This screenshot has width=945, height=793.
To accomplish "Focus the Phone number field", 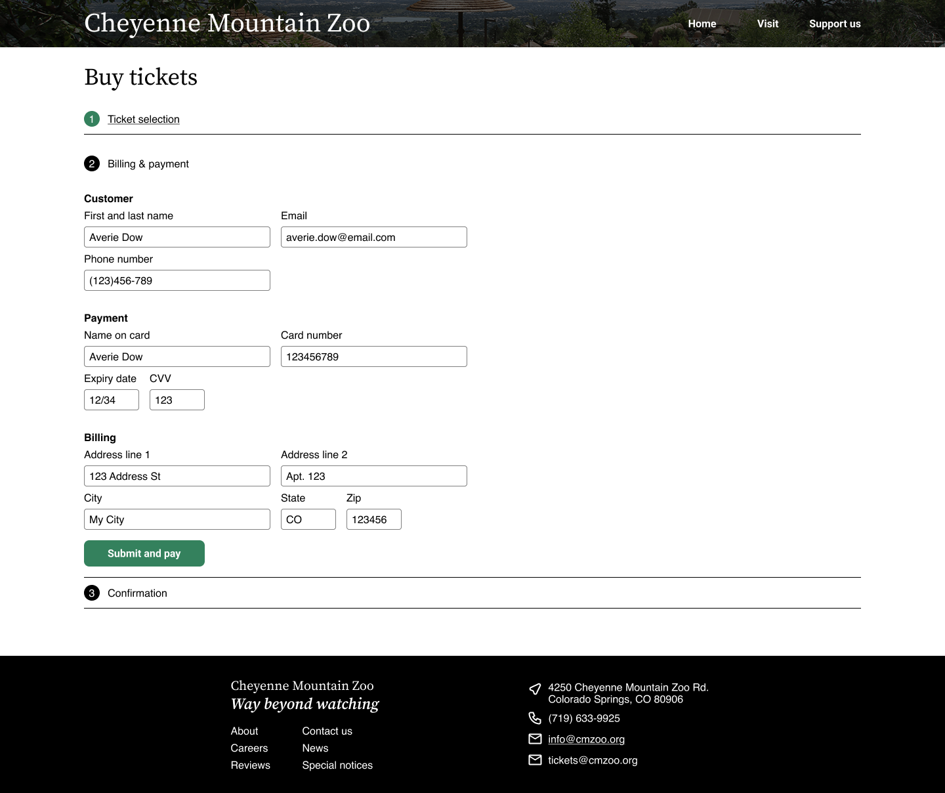I will 177,280.
